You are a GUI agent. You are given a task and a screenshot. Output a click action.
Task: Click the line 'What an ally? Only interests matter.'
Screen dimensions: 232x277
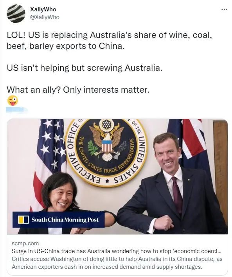click(78, 90)
